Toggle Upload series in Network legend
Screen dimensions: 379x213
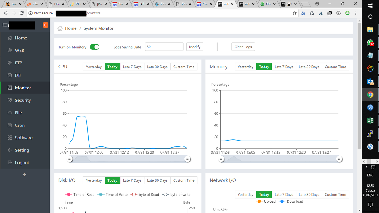tap(266, 201)
